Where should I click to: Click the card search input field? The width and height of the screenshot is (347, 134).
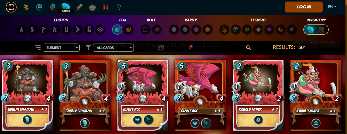[x=220, y=48]
